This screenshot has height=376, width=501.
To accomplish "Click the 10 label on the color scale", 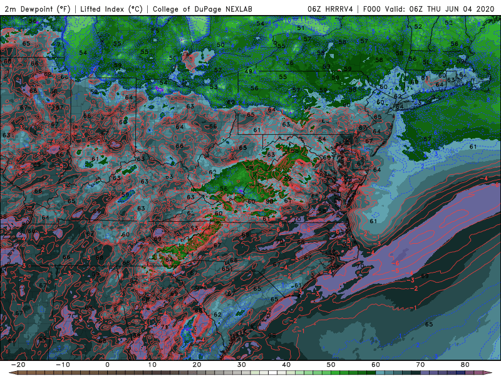I will [152, 365].
